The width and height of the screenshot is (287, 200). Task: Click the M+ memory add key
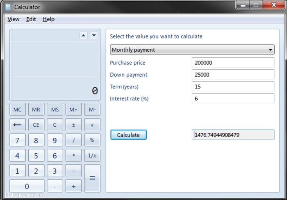tap(73, 109)
